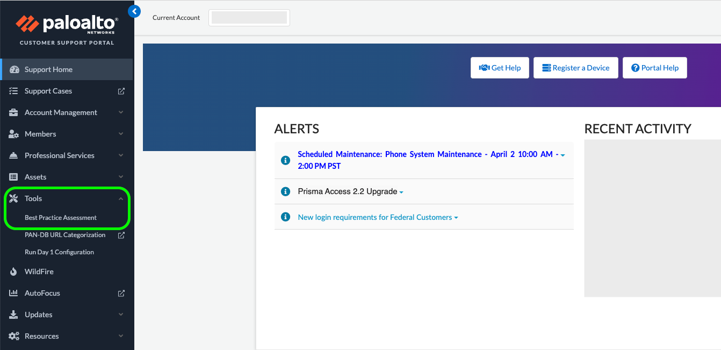The width and height of the screenshot is (721, 350).
Task: Click the Resources gears icon
Action: coord(14,336)
